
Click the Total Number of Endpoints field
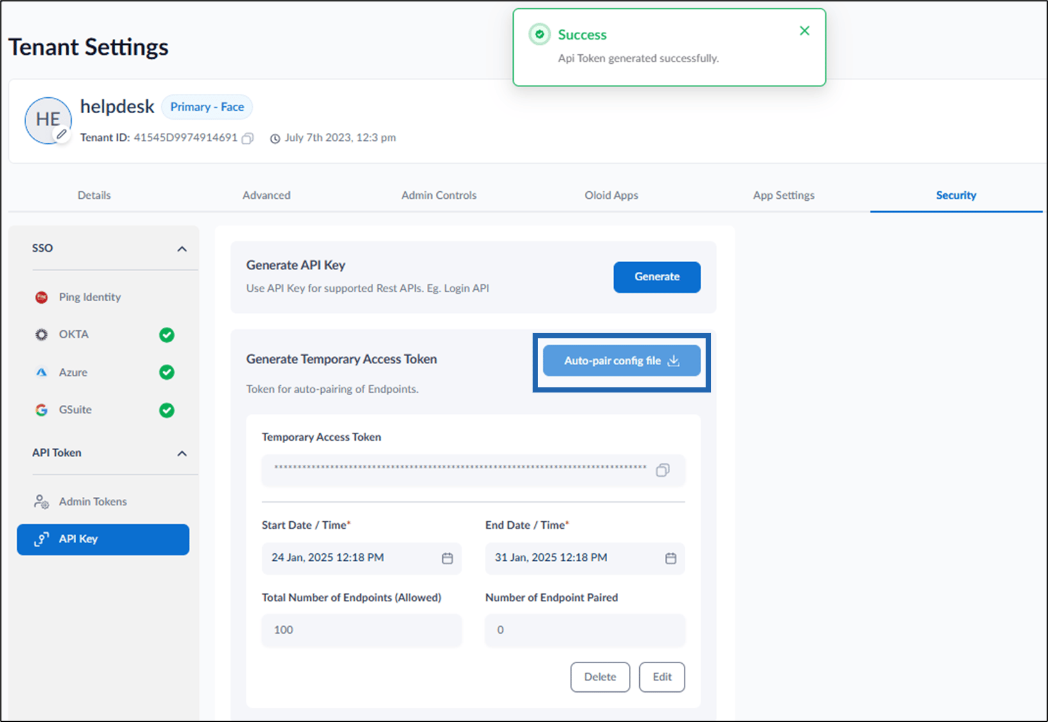(x=361, y=630)
